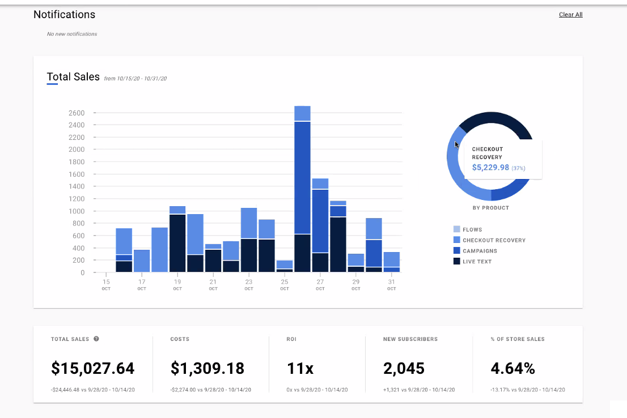
Task: Click the Campaigns legend color square
Action: pos(457,251)
